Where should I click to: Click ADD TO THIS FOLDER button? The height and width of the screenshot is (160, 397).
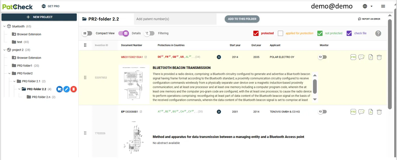pos(242,19)
